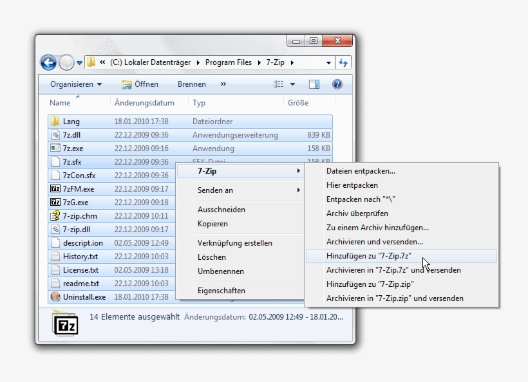Sort by the Änderungsdatum column header
Screen dimensions: 528x382
[x=144, y=103]
